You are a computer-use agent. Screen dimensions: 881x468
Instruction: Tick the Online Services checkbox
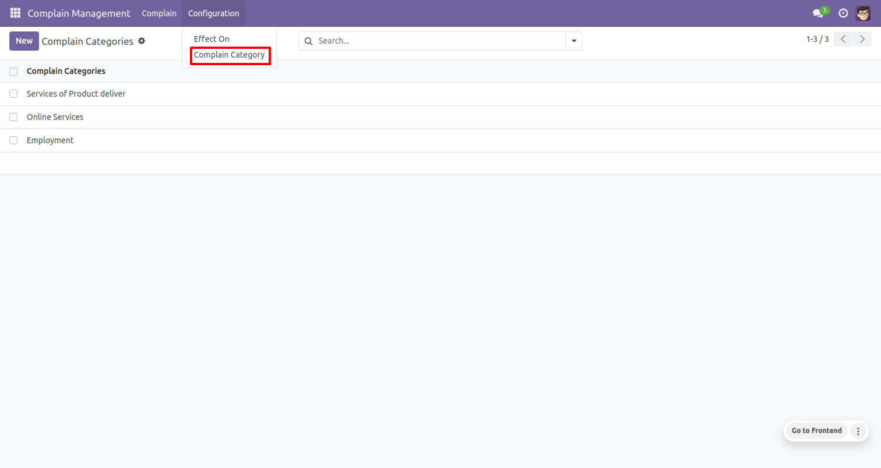[x=13, y=117]
